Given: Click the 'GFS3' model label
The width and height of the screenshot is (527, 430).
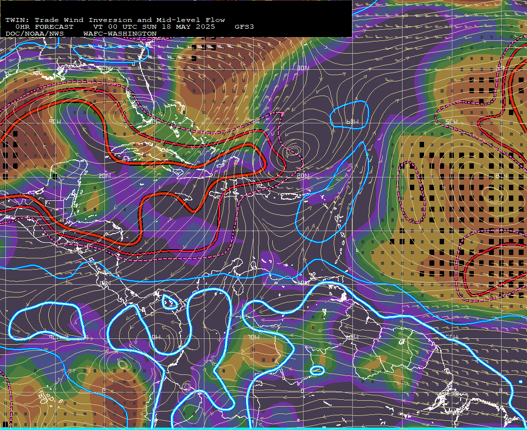Looking at the screenshot, I should [x=244, y=27].
